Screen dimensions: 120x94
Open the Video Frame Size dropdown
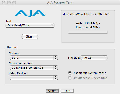coord(34,68)
